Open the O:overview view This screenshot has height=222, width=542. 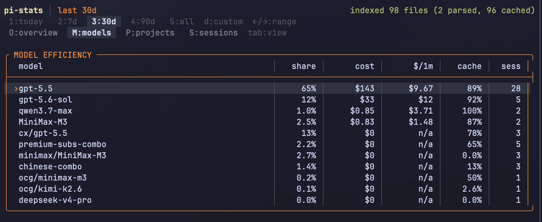(x=33, y=33)
